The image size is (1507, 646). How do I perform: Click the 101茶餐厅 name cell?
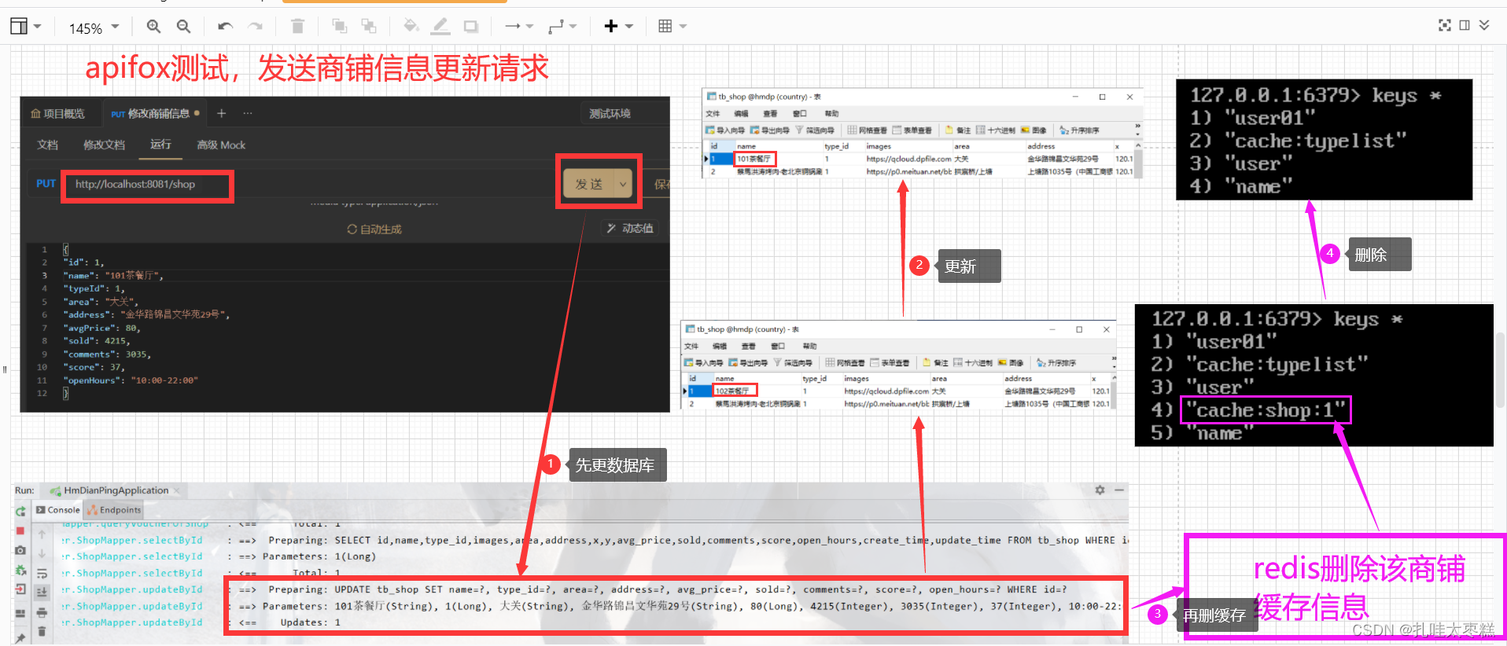[x=754, y=159]
